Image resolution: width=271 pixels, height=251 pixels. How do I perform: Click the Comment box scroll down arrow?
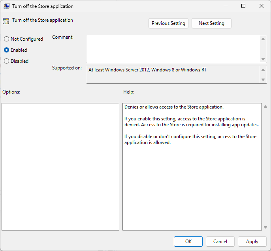coord(263,59)
